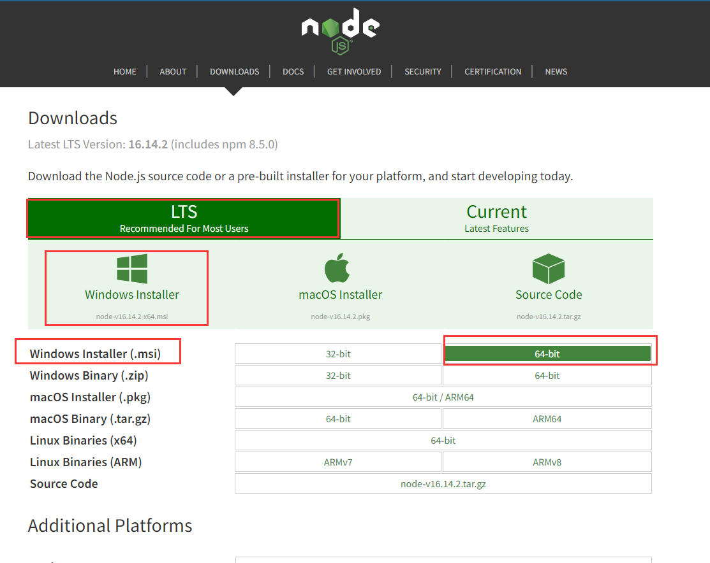Click the Node.js logo
Viewport: 710px width, 563px height.
coord(341,31)
